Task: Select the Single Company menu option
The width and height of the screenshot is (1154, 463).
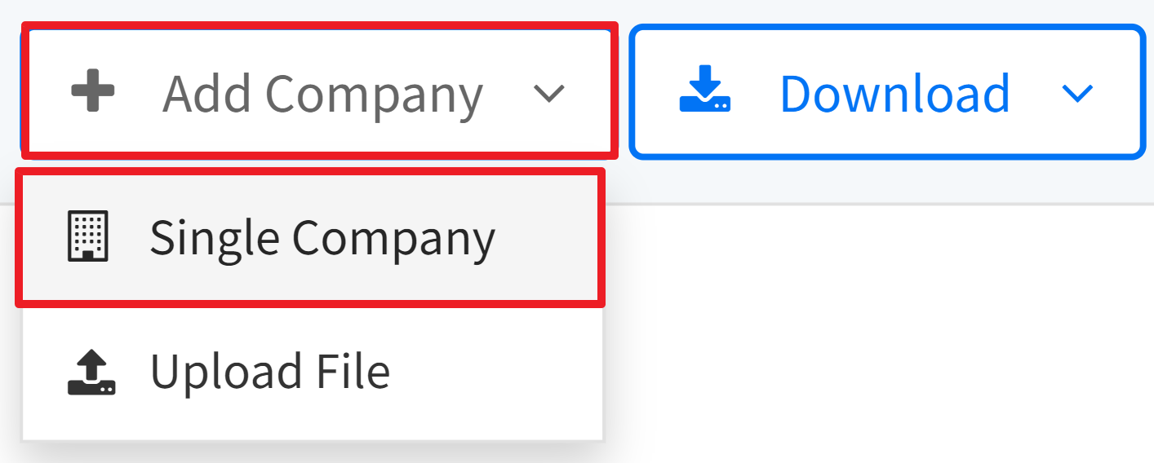Action: pos(310,238)
